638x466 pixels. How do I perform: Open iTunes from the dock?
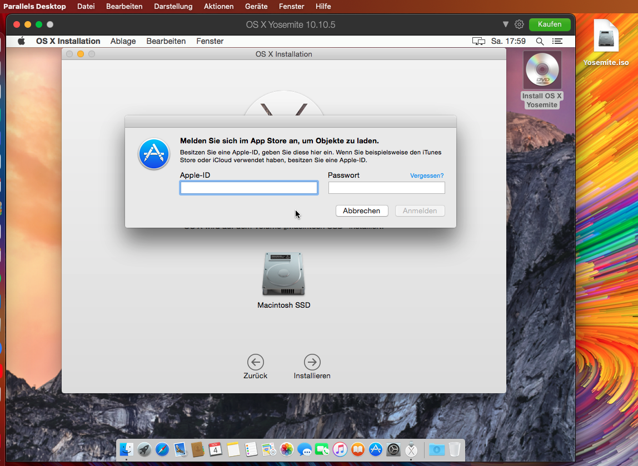click(340, 449)
